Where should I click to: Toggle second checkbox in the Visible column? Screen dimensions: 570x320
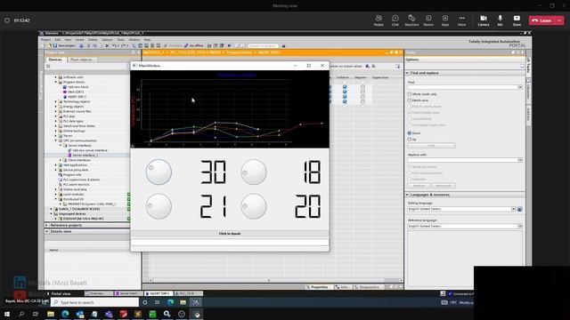click(x=345, y=92)
